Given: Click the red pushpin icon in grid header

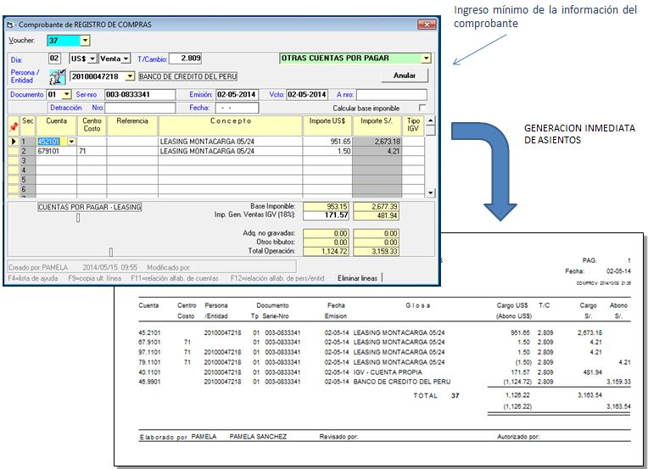Looking at the screenshot, I should (14, 126).
